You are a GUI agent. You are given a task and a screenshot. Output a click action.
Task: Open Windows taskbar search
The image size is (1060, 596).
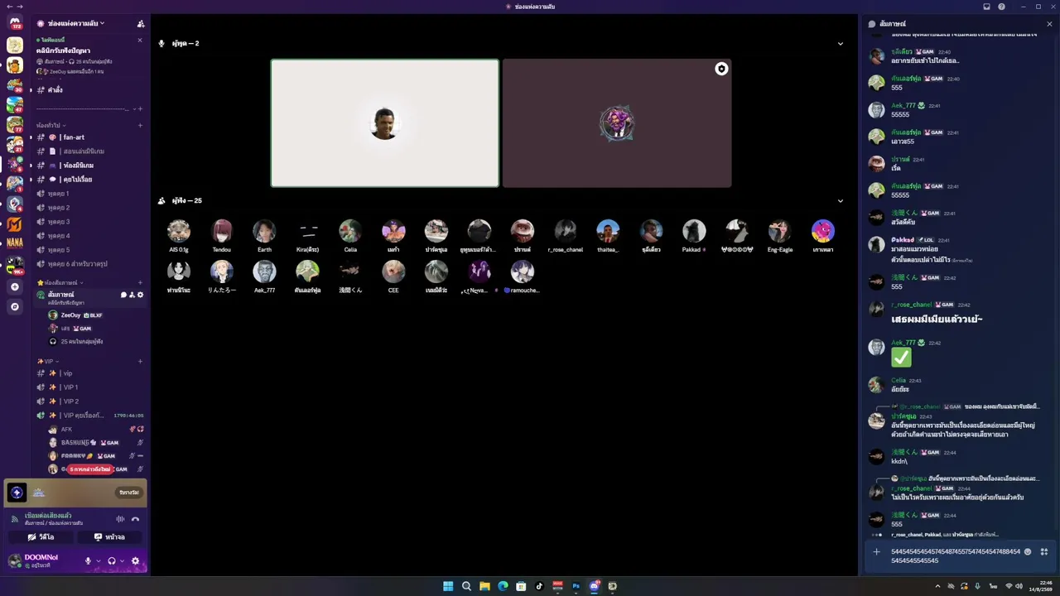pyautogui.click(x=466, y=586)
